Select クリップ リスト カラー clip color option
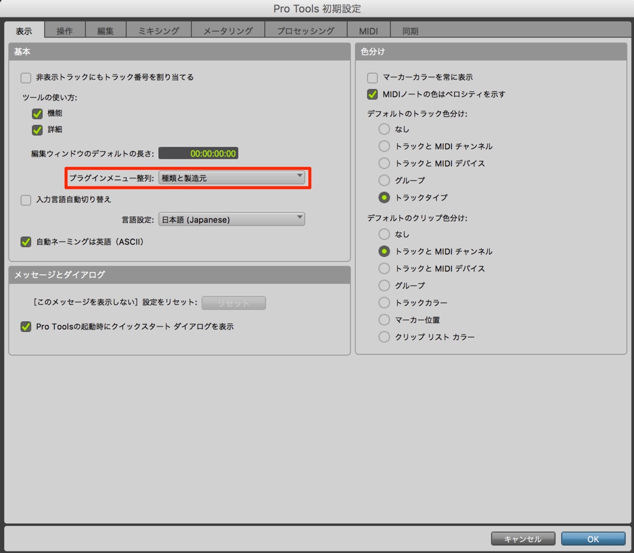The width and height of the screenshot is (634, 553). pyautogui.click(x=384, y=337)
